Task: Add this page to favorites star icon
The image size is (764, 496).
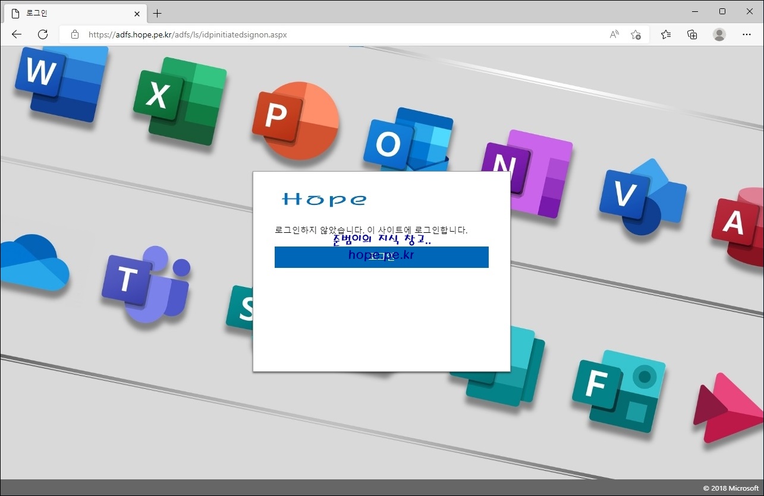Action: (x=636, y=34)
